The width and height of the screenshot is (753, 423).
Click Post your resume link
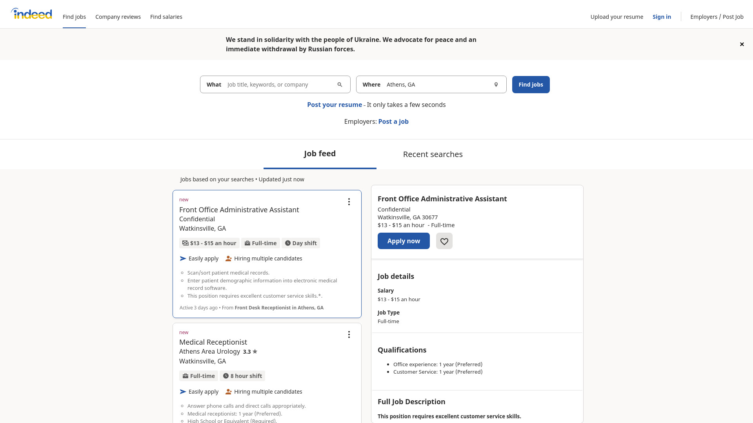pyautogui.click(x=335, y=105)
